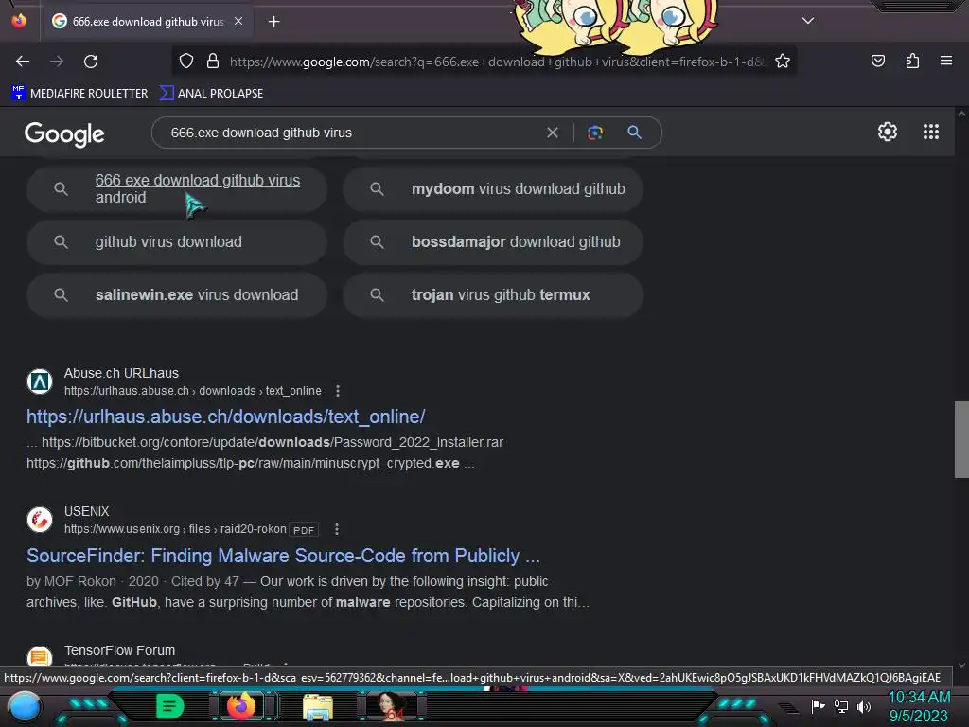Click the USENIX site favicon
The height and width of the screenshot is (727, 969).
pos(40,520)
